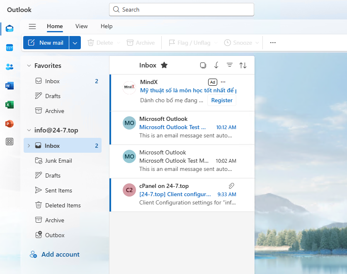Click the sort arrows icon in Inbox header
The height and width of the screenshot is (274, 347).
point(243,65)
